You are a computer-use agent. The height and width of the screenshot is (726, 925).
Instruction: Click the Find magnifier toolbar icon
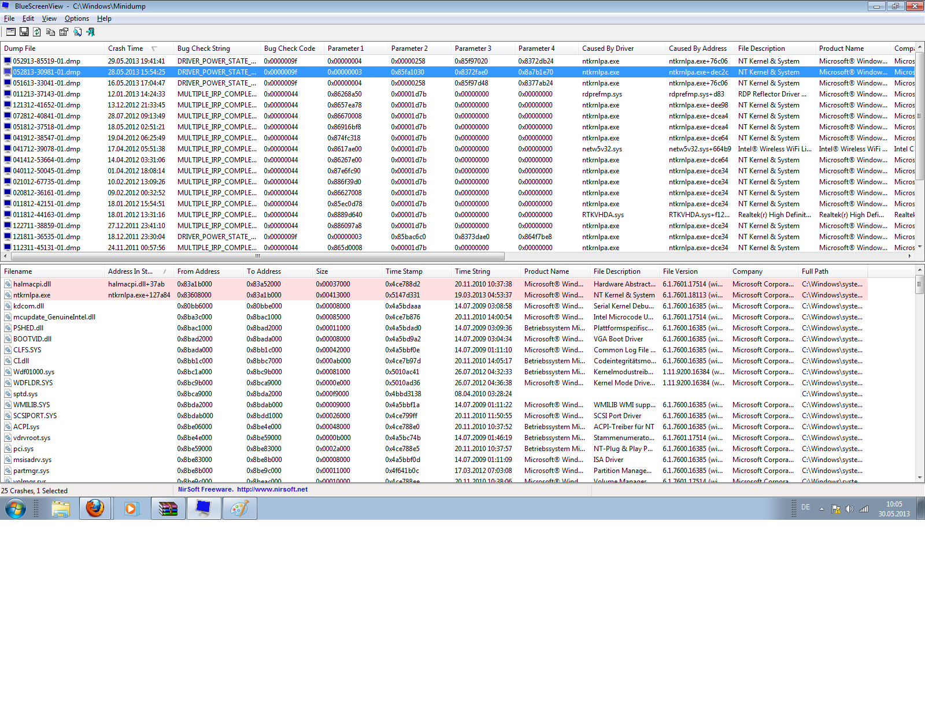point(77,32)
